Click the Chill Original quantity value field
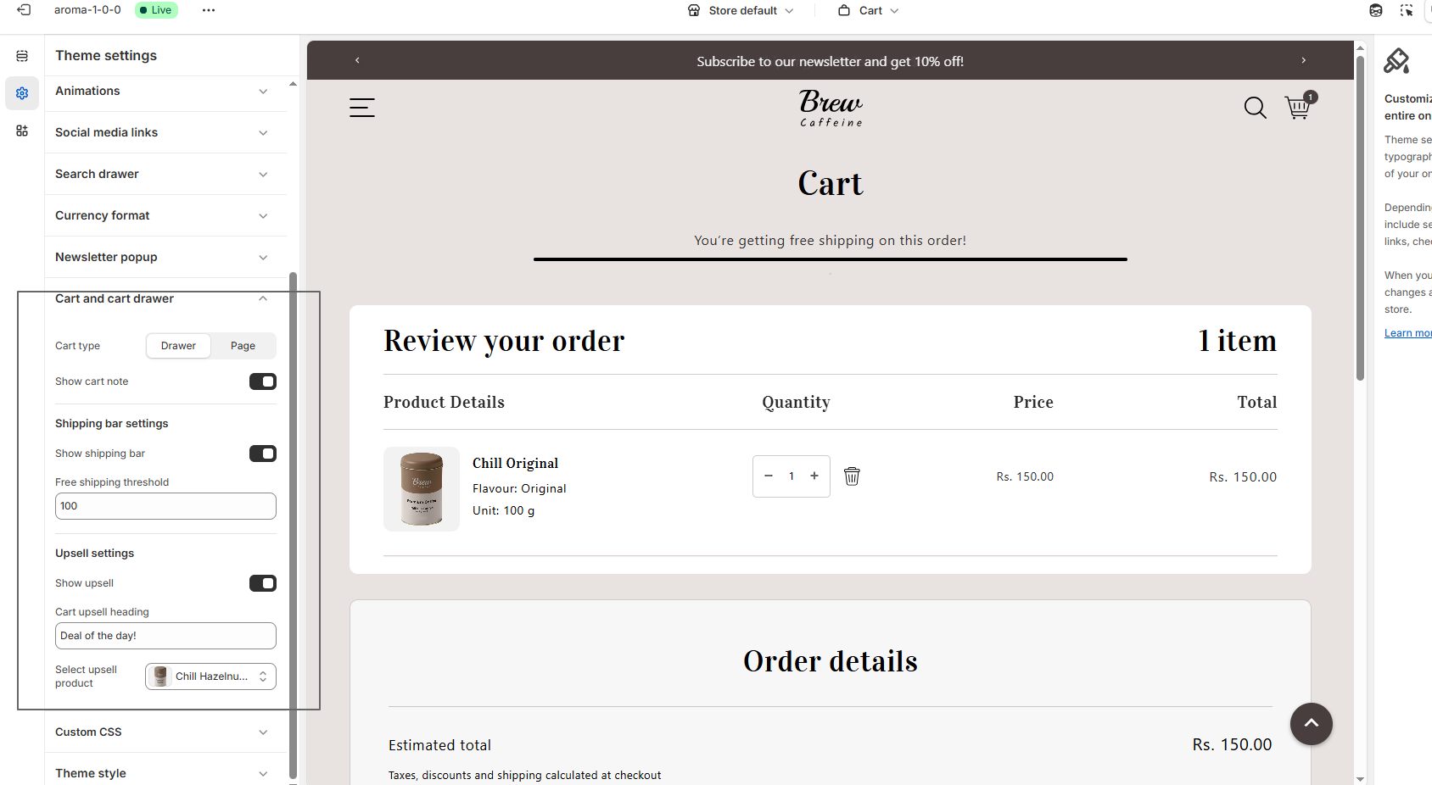Screen dimensions: 1432x785 tap(792, 476)
